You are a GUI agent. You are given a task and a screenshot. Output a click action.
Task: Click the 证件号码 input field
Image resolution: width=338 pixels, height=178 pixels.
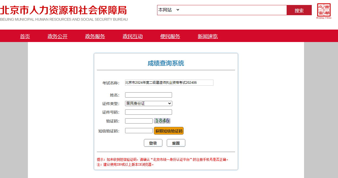click(x=149, y=112)
